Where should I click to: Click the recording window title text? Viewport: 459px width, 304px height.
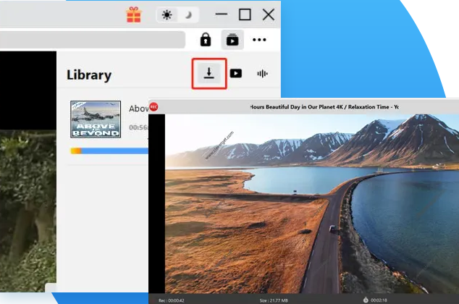(x=324, y=107)
